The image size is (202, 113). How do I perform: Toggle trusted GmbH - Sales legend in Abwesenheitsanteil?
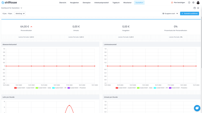point(43,88)
